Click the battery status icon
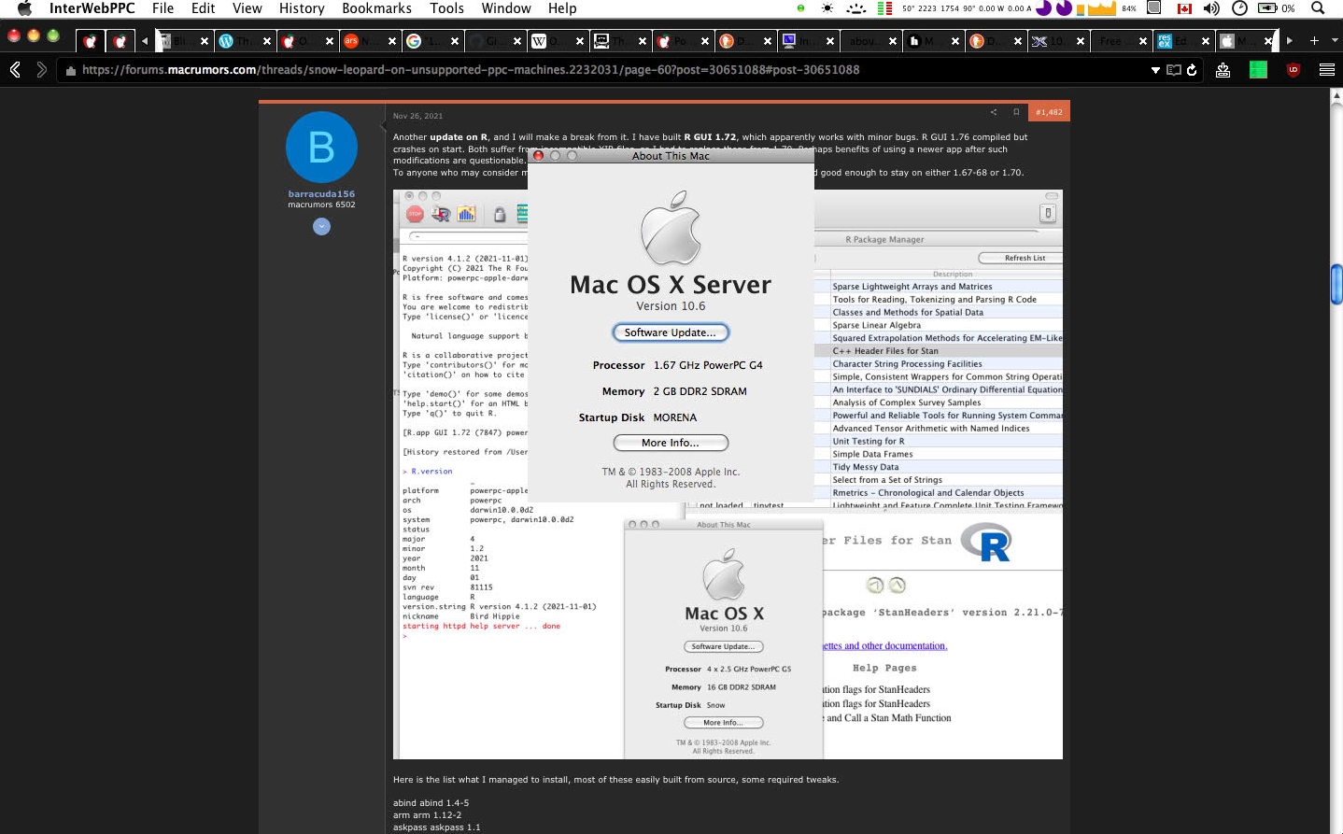The width and height of the screenshot is (1343, 834). click(1267, 8)
